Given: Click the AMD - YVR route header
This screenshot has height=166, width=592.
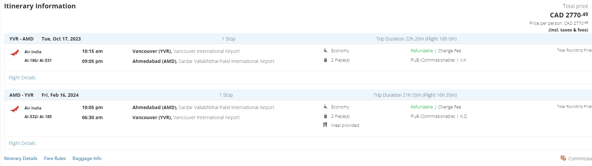Looking at the screenshot, I should tap(21, 95).
